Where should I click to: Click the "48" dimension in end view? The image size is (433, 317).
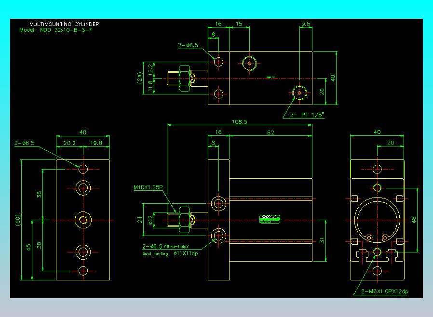point(413,220)
